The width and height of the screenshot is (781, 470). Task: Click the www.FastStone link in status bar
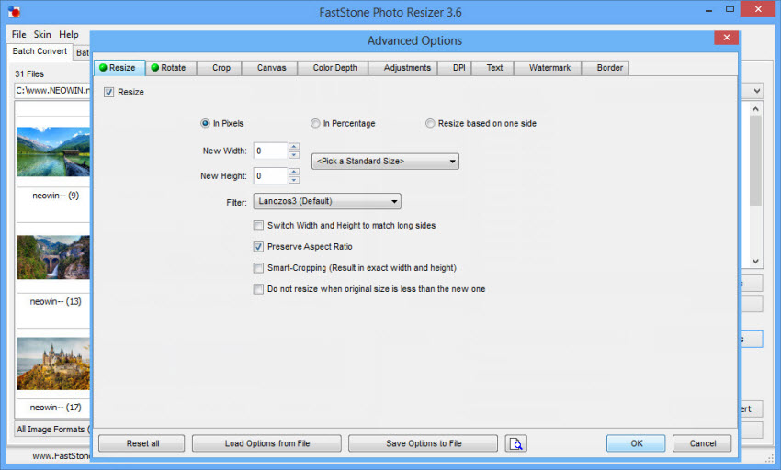(62, 455)
